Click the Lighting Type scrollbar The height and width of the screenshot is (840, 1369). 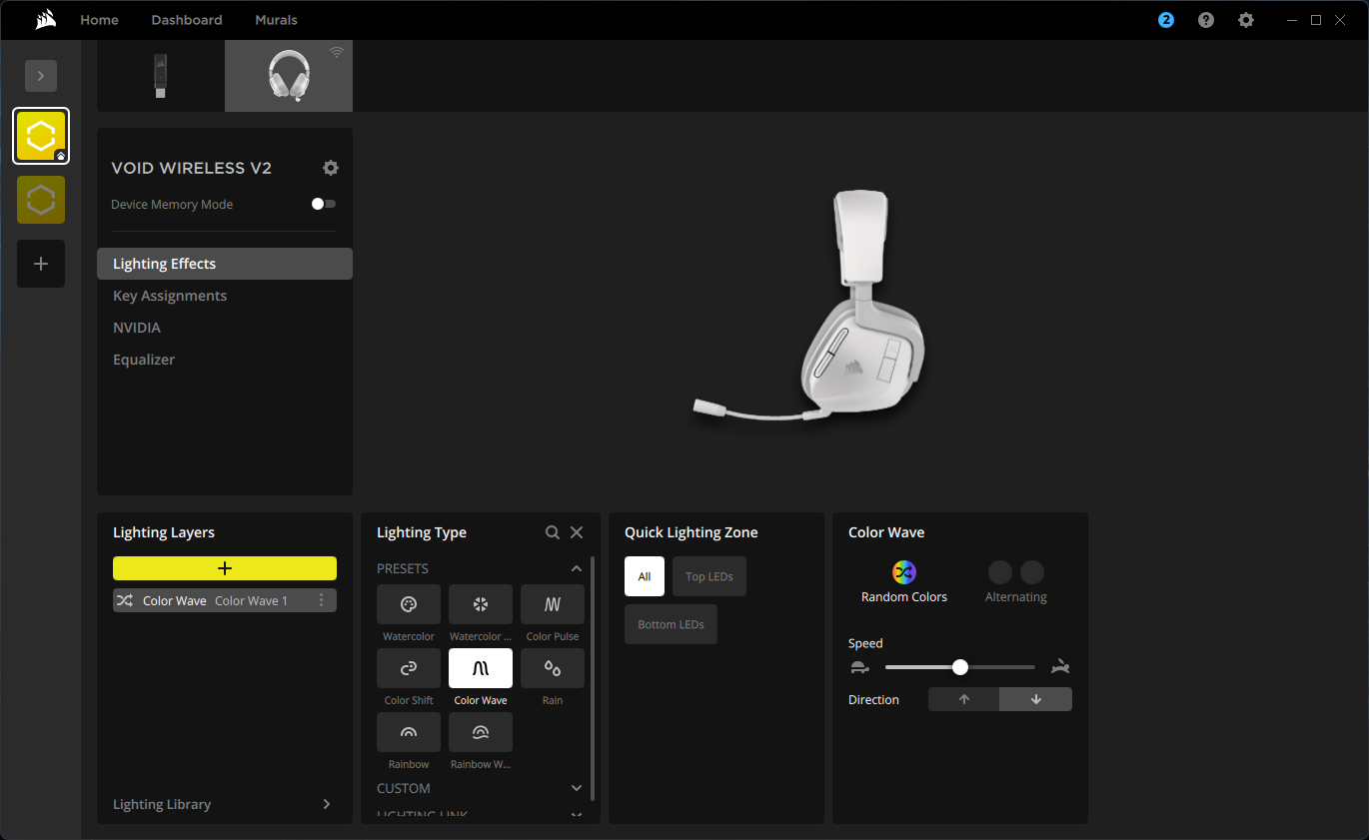[x=594, y=678]
